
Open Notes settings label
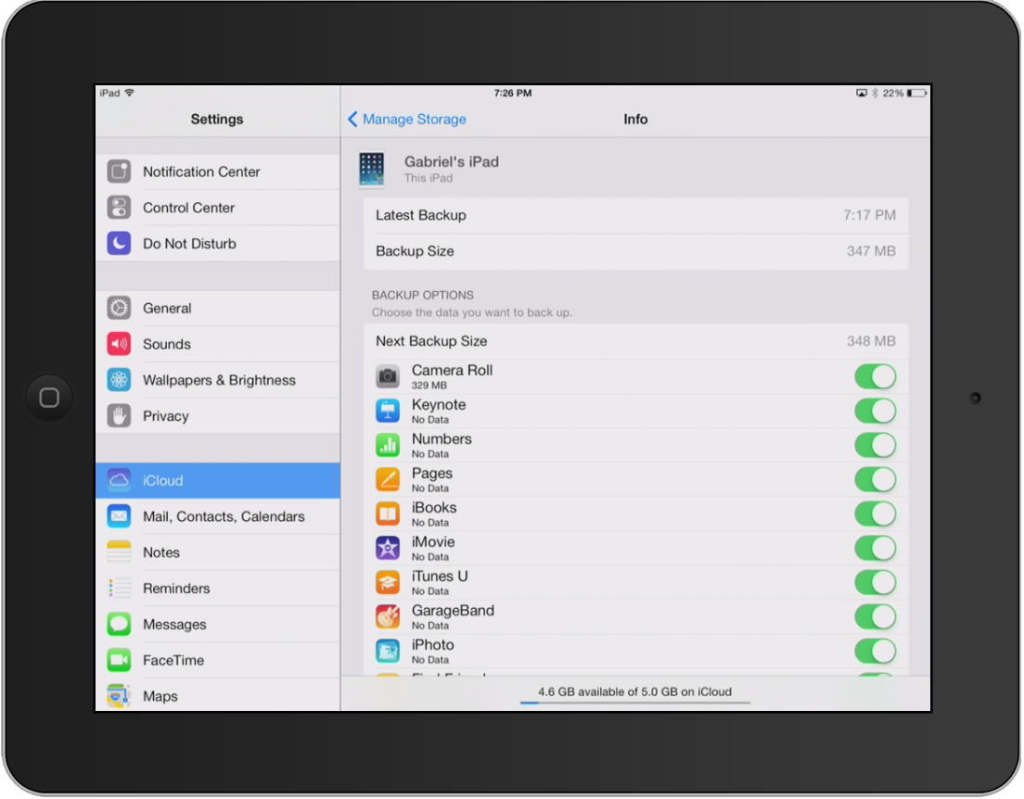pyautogui.click(x=161, y=552)
